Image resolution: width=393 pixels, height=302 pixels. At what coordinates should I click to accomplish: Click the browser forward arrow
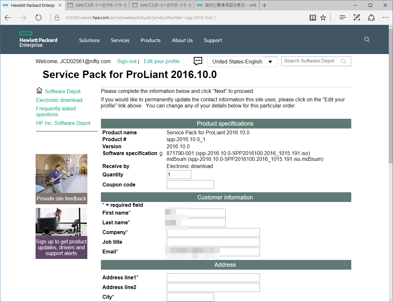[23, 18]
